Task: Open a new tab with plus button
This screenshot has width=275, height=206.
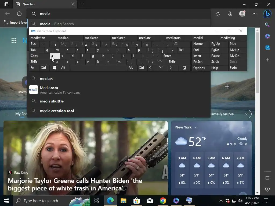Action: pyautogui.click(x=82, y=4)
